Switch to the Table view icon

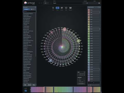pyautogui.click(x=66, y=8)
